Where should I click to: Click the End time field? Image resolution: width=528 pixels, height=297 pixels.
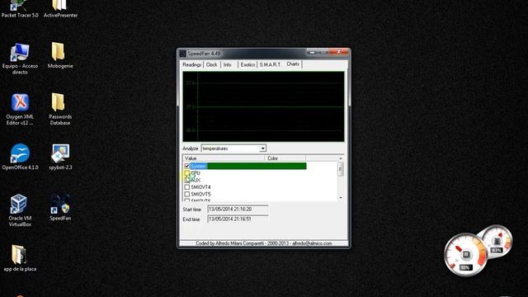click(x=238, y=219)
